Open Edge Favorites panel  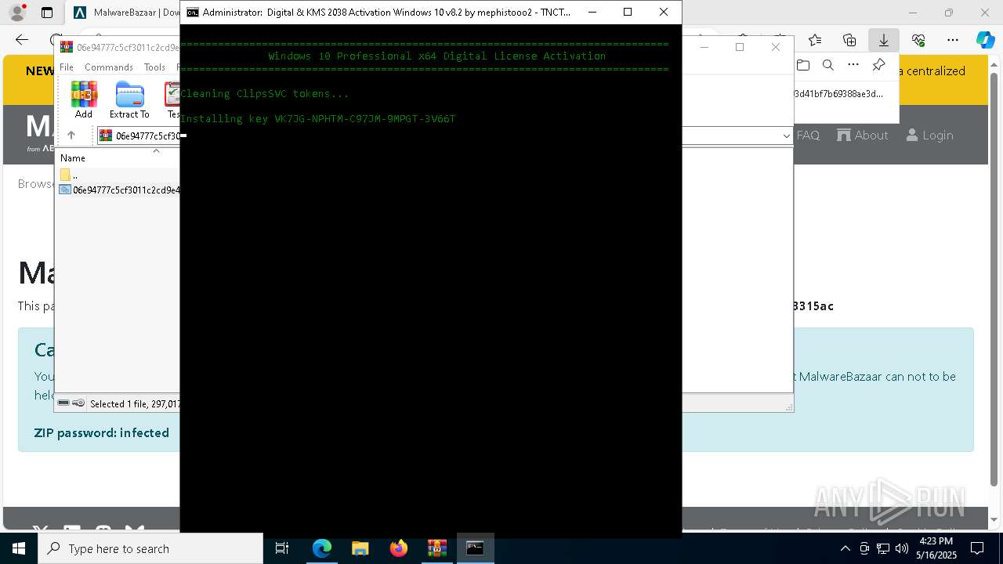(x=815, y=40)
